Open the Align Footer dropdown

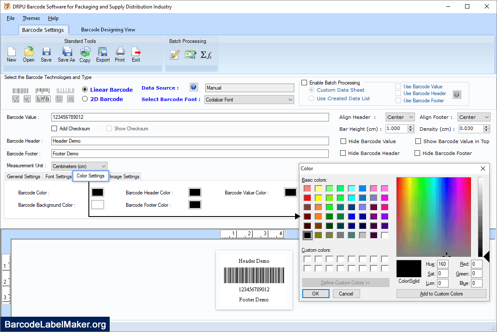(x=474, y=117)
